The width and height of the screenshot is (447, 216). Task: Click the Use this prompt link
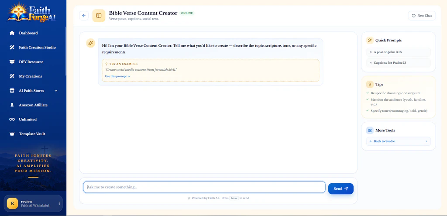tap(117, 76)
